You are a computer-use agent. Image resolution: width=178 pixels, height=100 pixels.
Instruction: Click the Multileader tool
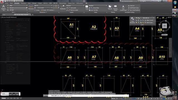tap(63, 7)
